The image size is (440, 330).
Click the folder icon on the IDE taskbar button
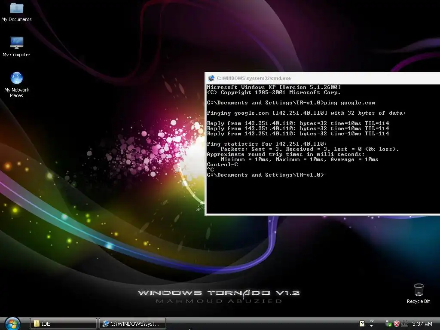click(37, 324)
